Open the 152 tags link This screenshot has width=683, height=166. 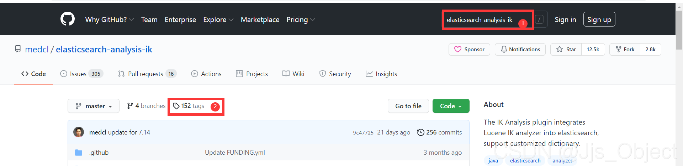(189, 106)
